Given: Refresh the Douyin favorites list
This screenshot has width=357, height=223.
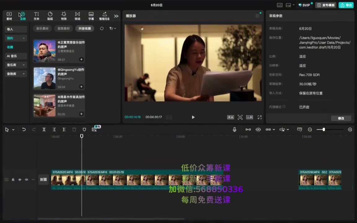Looking at the screenshot, I should pyautogui.click(x=102, y=28).
